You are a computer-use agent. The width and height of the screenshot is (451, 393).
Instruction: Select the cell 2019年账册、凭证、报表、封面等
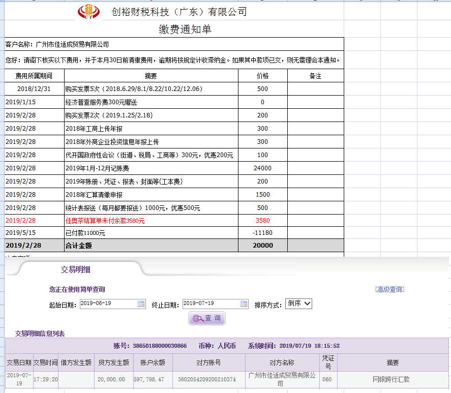point(151,182)
